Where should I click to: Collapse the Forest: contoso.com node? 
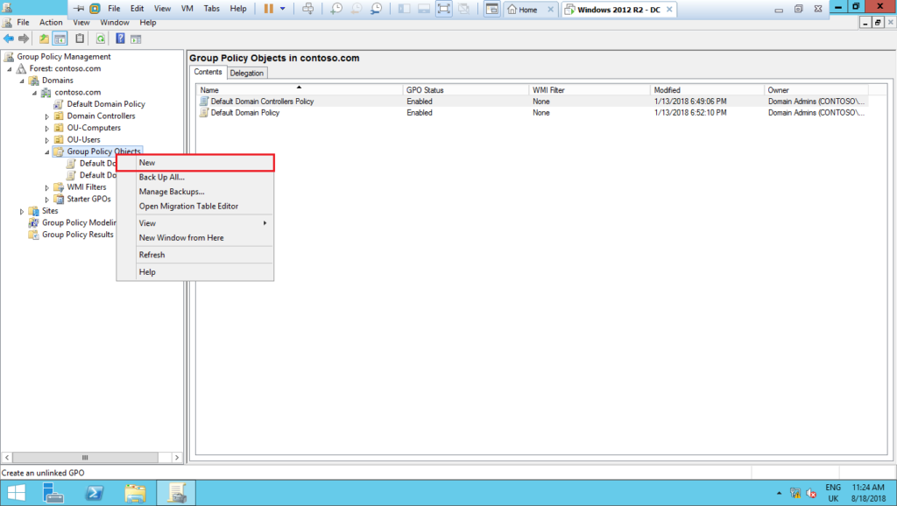9,68
